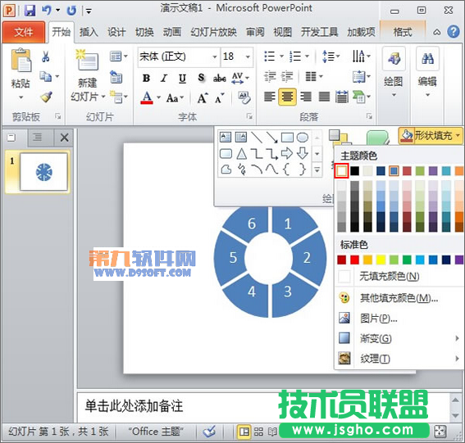Click the Paste clipboard icon
The width and height of the screenshot is (465, 443).
[x=21, y=61]
